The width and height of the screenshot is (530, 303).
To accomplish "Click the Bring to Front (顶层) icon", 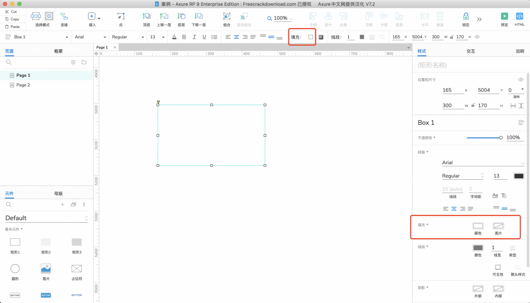I will (x=146, y=17).
